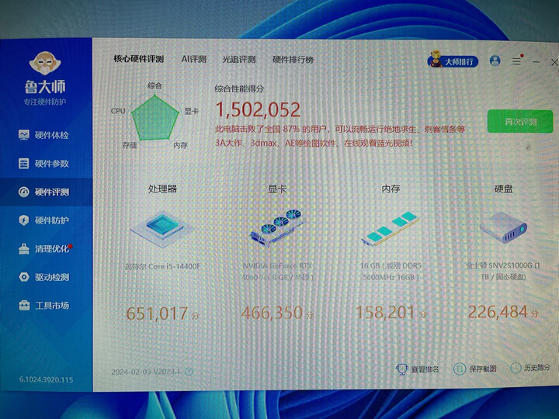Open 工具市场 tool market in sidebar
The width and height of the screenshot is (559, 419).
[x=46, y=306]
